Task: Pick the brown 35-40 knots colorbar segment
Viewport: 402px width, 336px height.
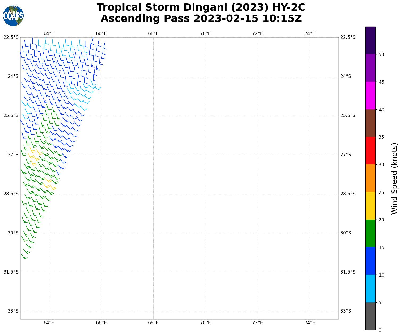Action: click(370, 123)
